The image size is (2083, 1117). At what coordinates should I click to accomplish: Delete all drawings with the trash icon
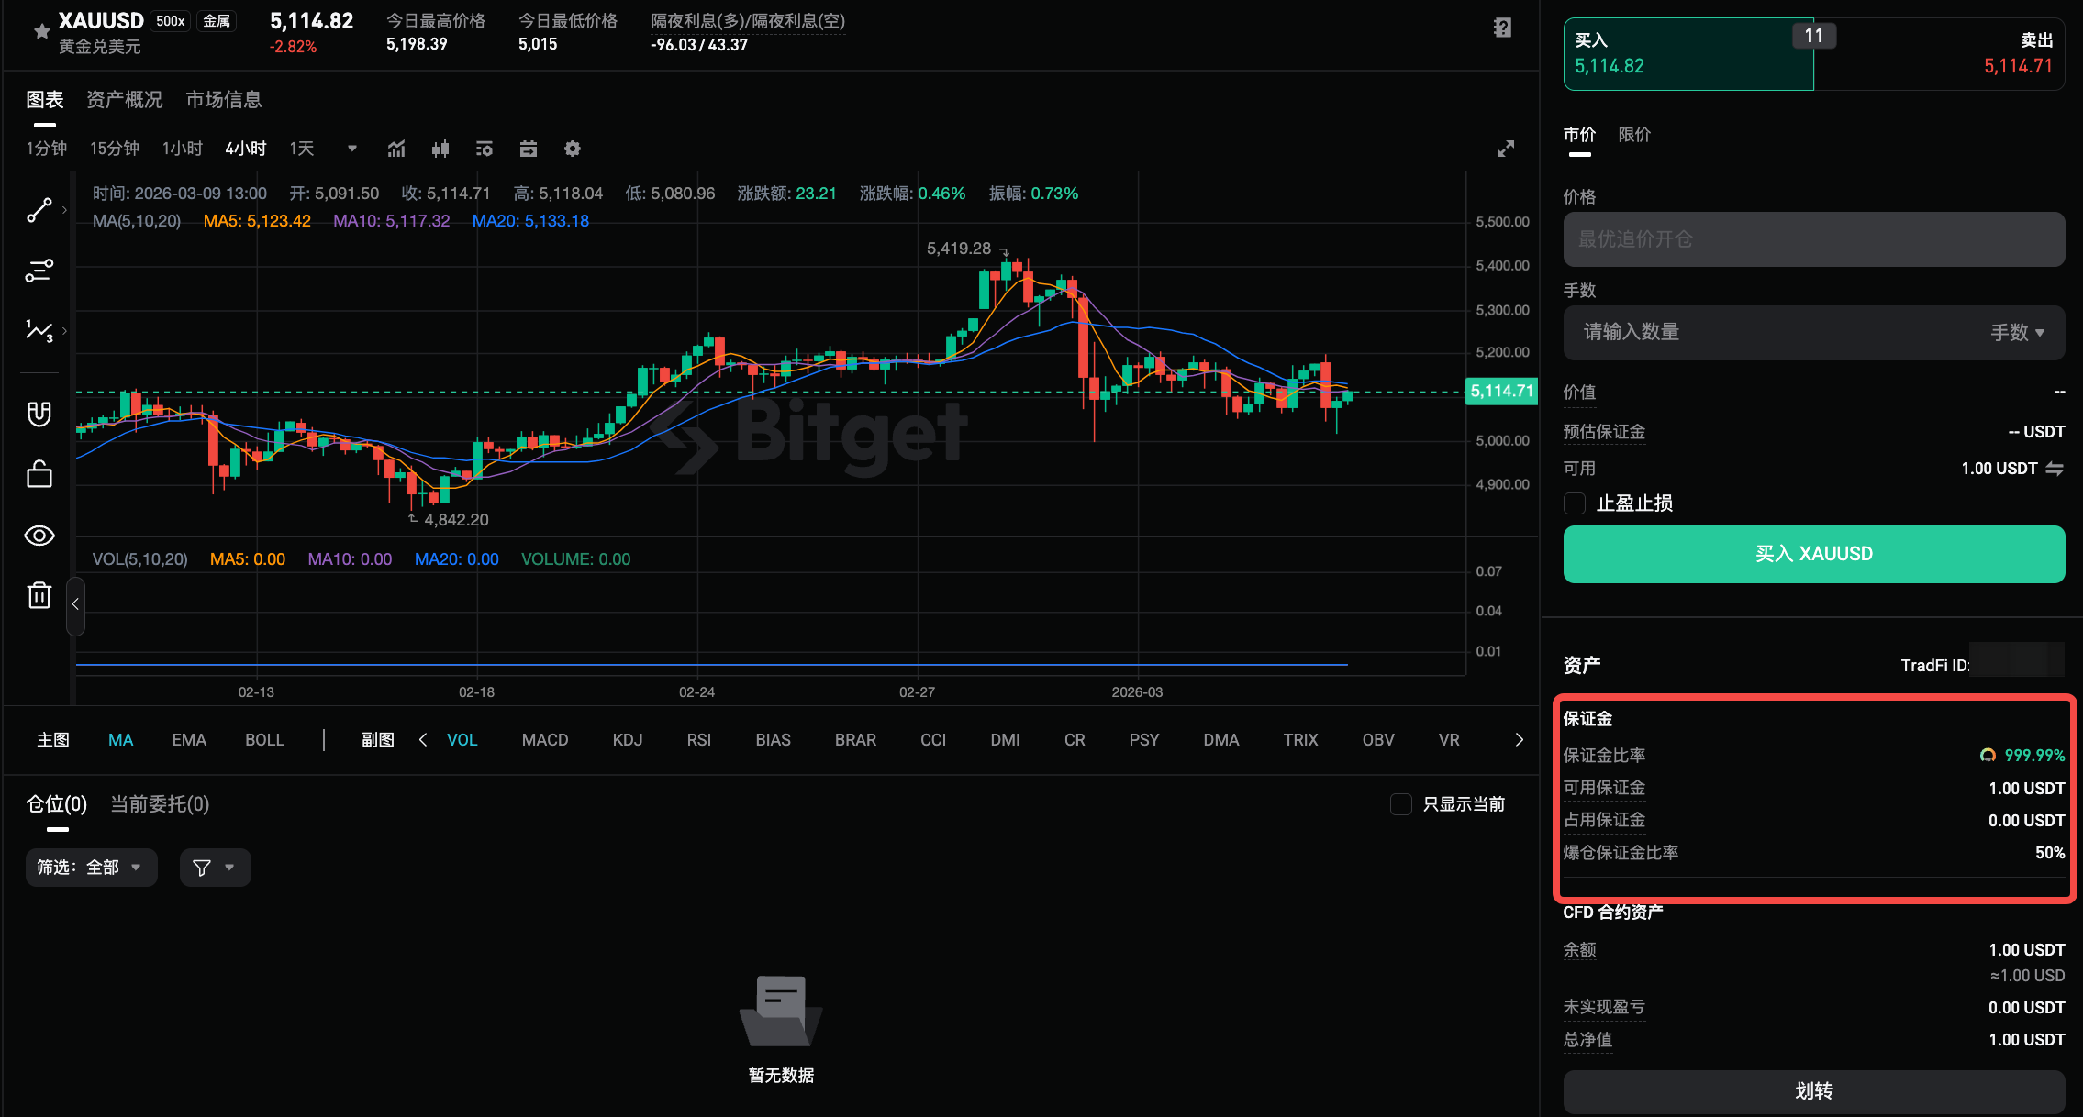pos(39,594)
